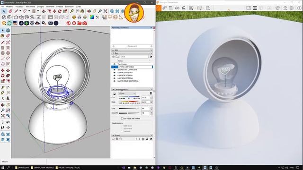Click the red gear settings icon
This screenshot has height=170, width=303.
[74, 23]
